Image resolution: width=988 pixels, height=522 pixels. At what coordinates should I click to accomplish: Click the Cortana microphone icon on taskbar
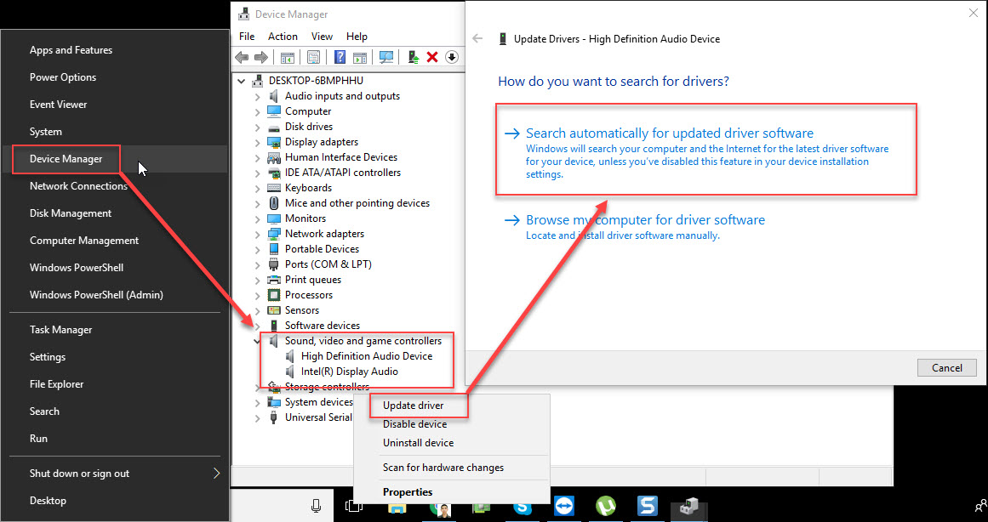317,505
